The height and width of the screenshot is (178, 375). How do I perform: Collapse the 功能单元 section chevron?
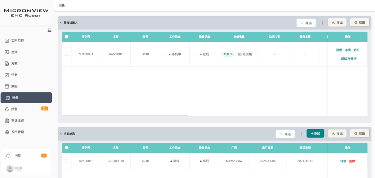coord(61,134)
